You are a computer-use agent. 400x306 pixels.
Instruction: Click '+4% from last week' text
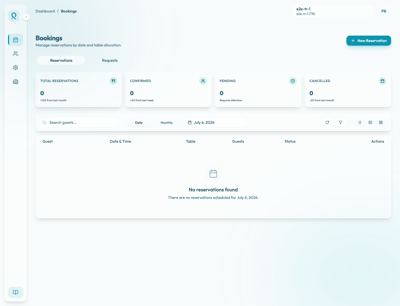tap(142, 100)
